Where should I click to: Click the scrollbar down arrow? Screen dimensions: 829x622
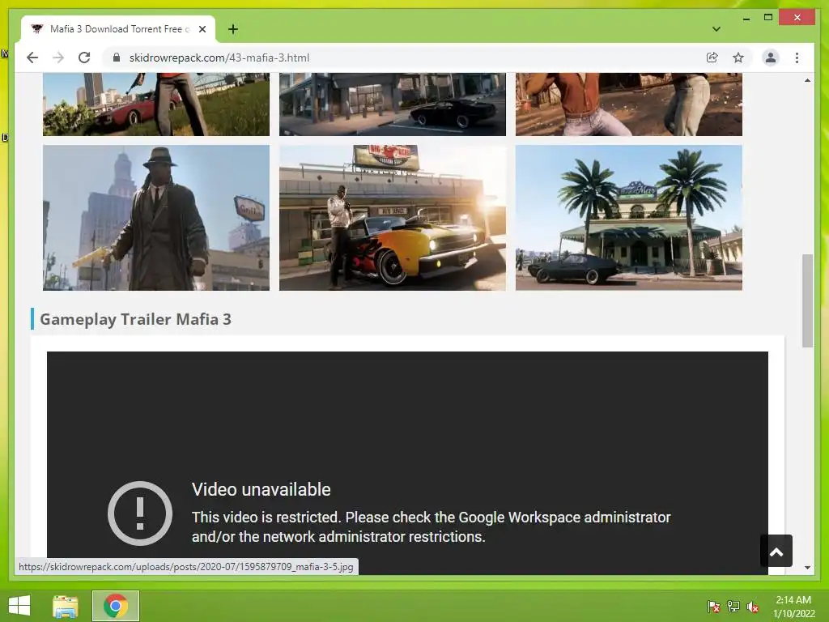point(807,568)
